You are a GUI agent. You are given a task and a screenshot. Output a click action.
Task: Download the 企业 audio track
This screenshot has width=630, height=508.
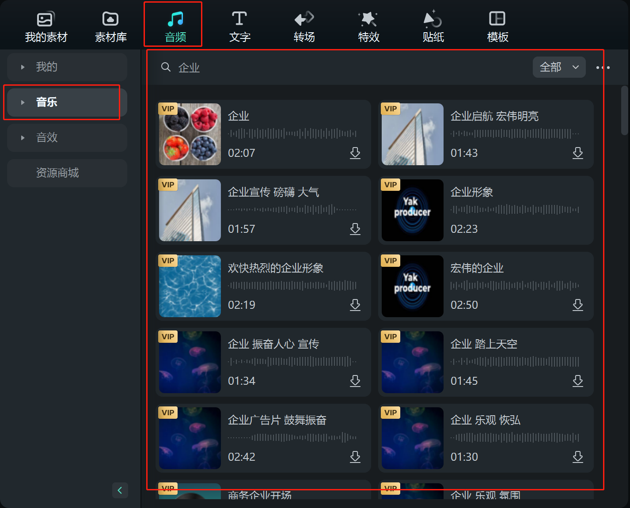(355, 153)
